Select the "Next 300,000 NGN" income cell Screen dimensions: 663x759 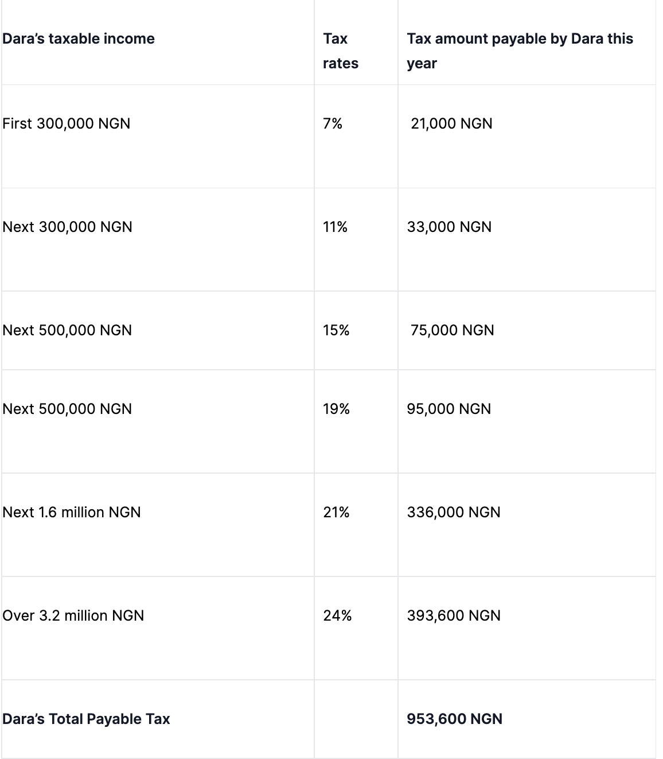67,227
